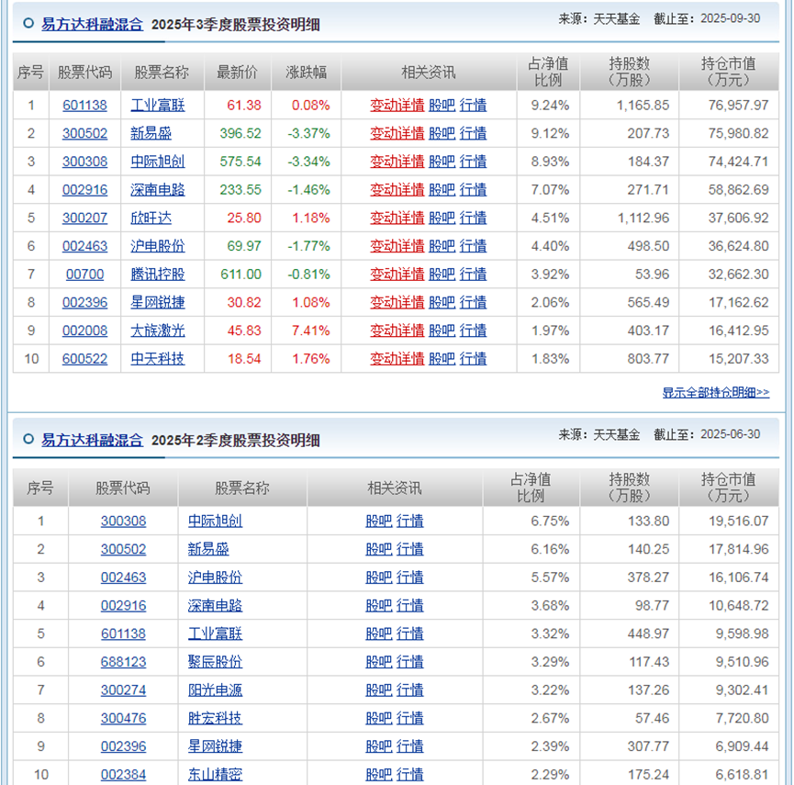Open the 东山精密 stock name link

pyautogui.click(x=215, y=775)
